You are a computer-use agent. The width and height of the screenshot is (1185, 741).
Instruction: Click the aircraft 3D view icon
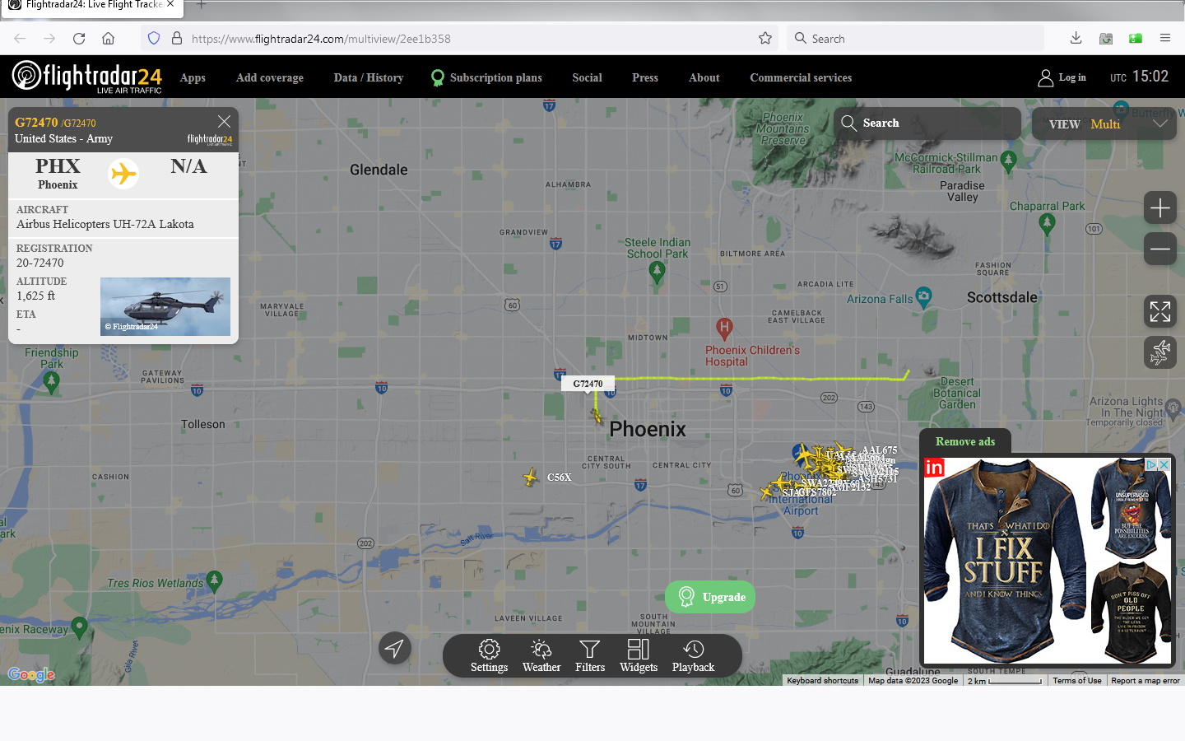tap(1160, 352)
